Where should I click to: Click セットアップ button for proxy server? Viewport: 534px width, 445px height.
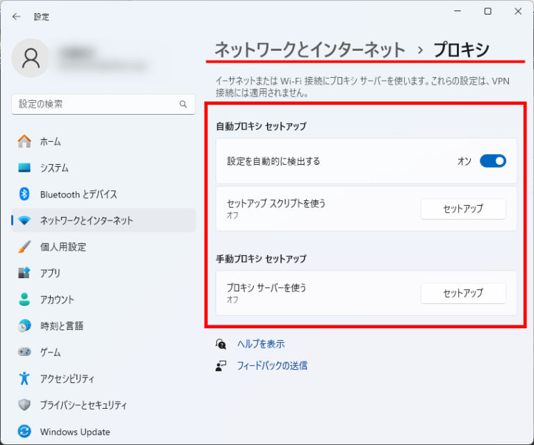point(463,293)
